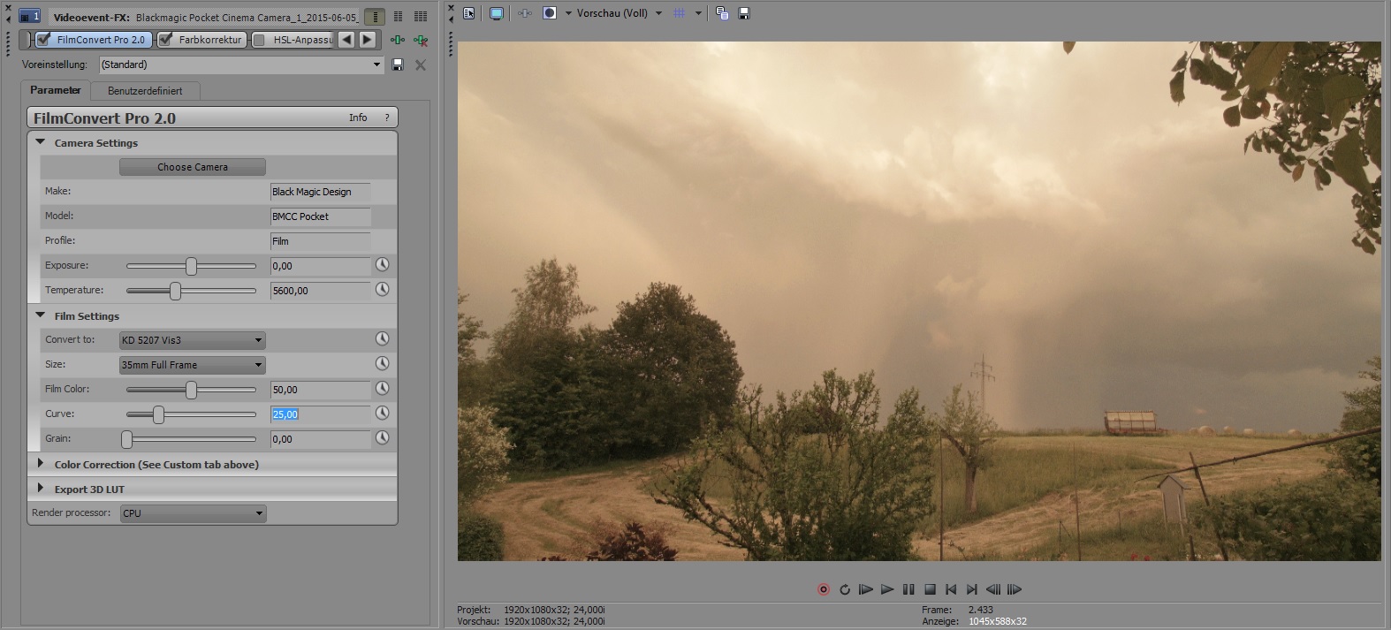
Task: Click the Choose Camera button
Action: point(193,167)
